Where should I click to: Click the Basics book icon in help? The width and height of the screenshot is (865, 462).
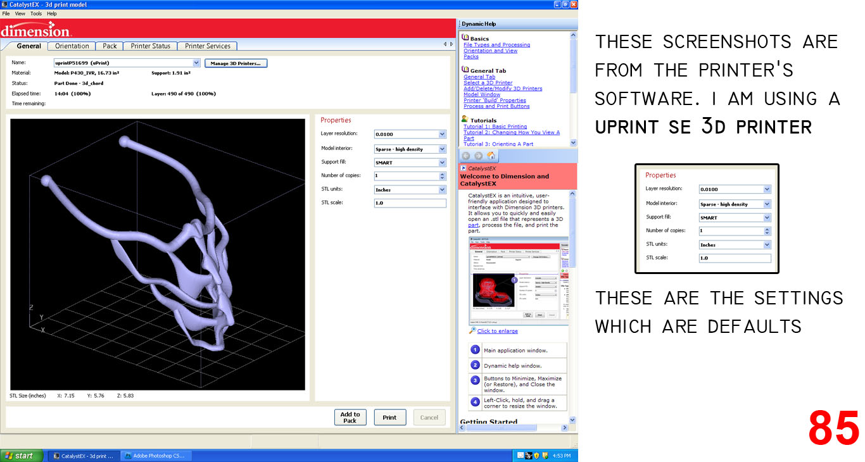coord(465,38)
